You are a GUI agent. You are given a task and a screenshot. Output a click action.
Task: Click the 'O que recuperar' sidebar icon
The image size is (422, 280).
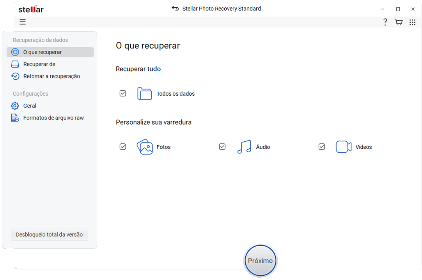pos(15,52)
